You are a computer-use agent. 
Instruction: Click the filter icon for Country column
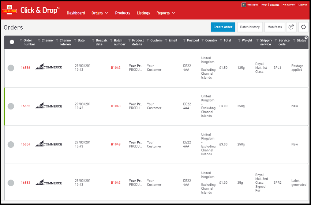[202, 40]
